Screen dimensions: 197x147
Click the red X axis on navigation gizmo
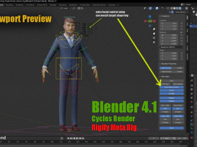click(x=154, y=21)
